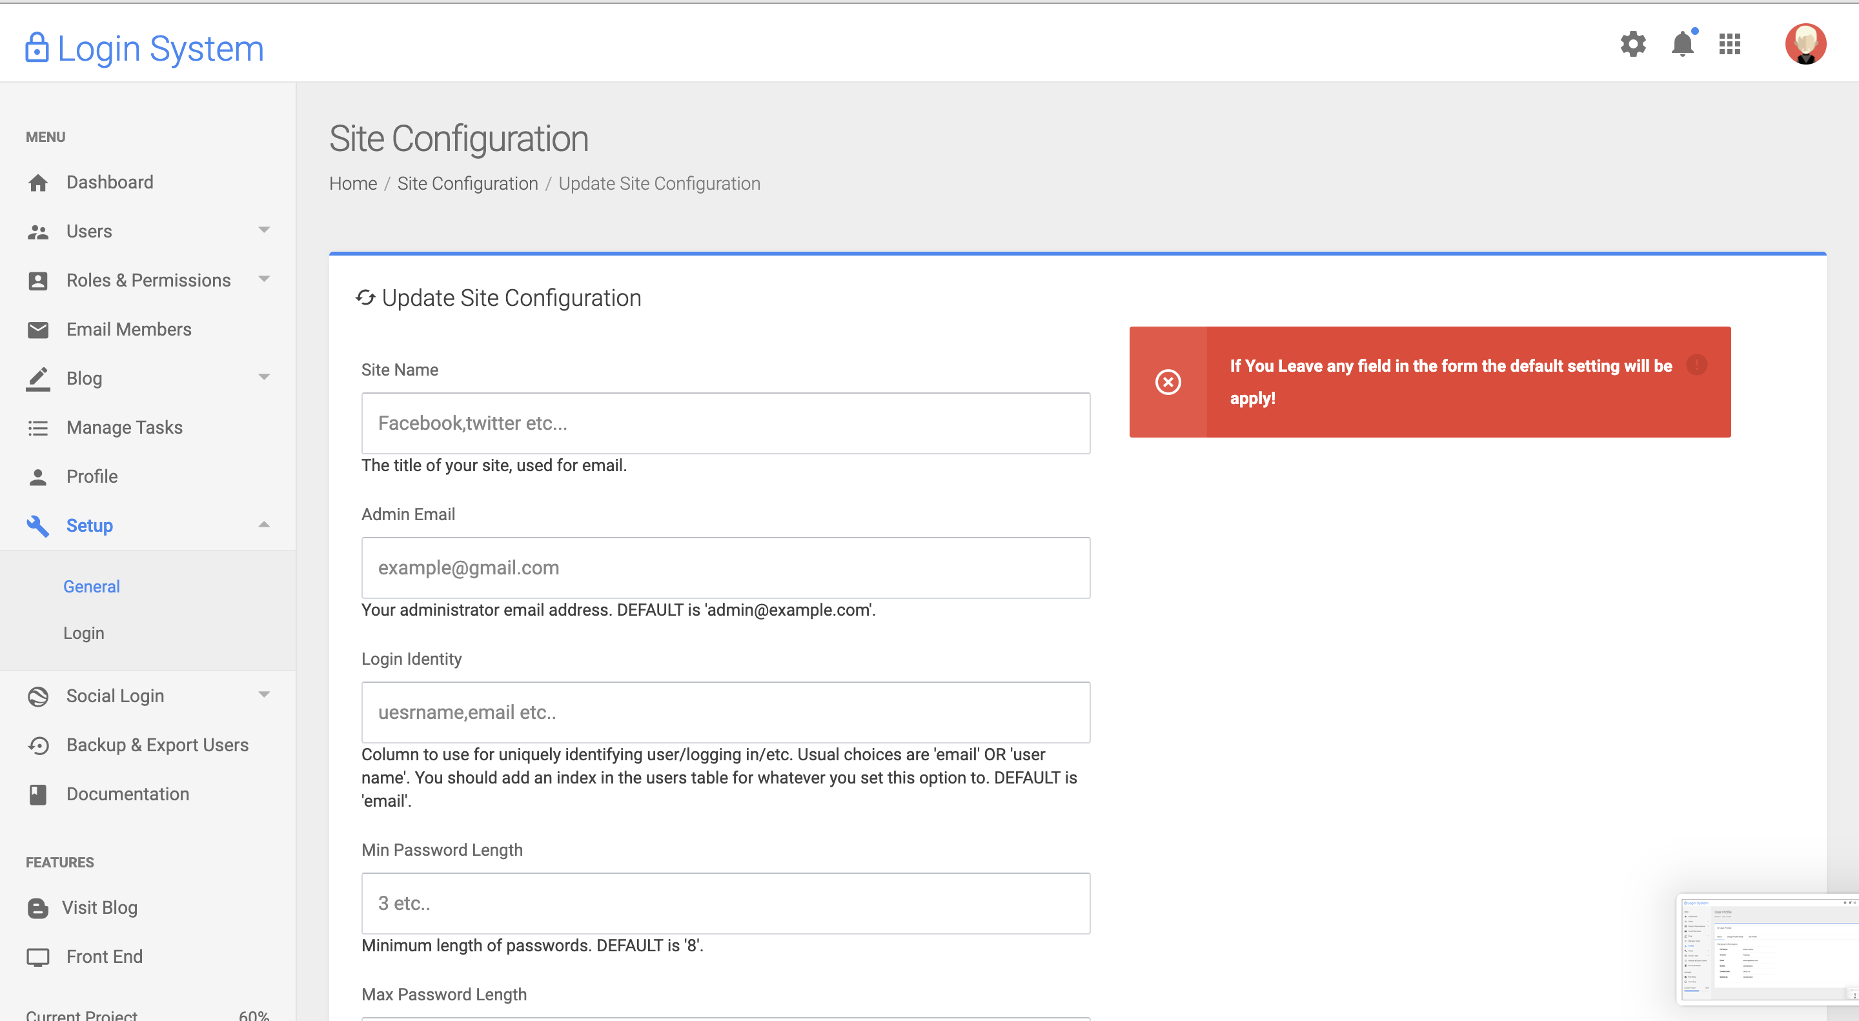Click the settings gear icon in header
The width and height of the screenshot is (1859, 1021).
pyautogui.click(x=1632, y=44)
